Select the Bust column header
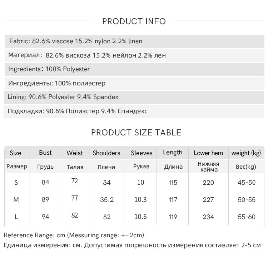 pos(45,153)
